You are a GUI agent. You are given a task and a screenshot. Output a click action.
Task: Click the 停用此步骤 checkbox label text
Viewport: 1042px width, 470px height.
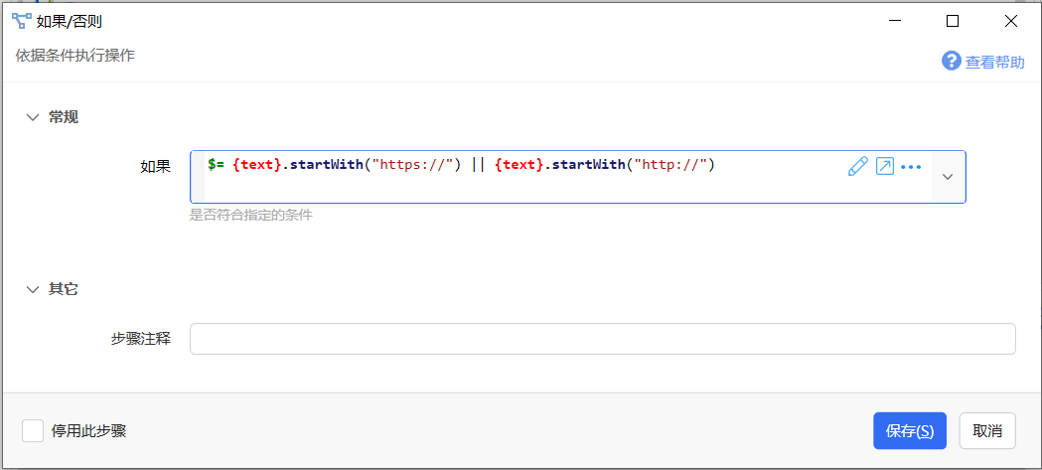[x=89, y=431]
